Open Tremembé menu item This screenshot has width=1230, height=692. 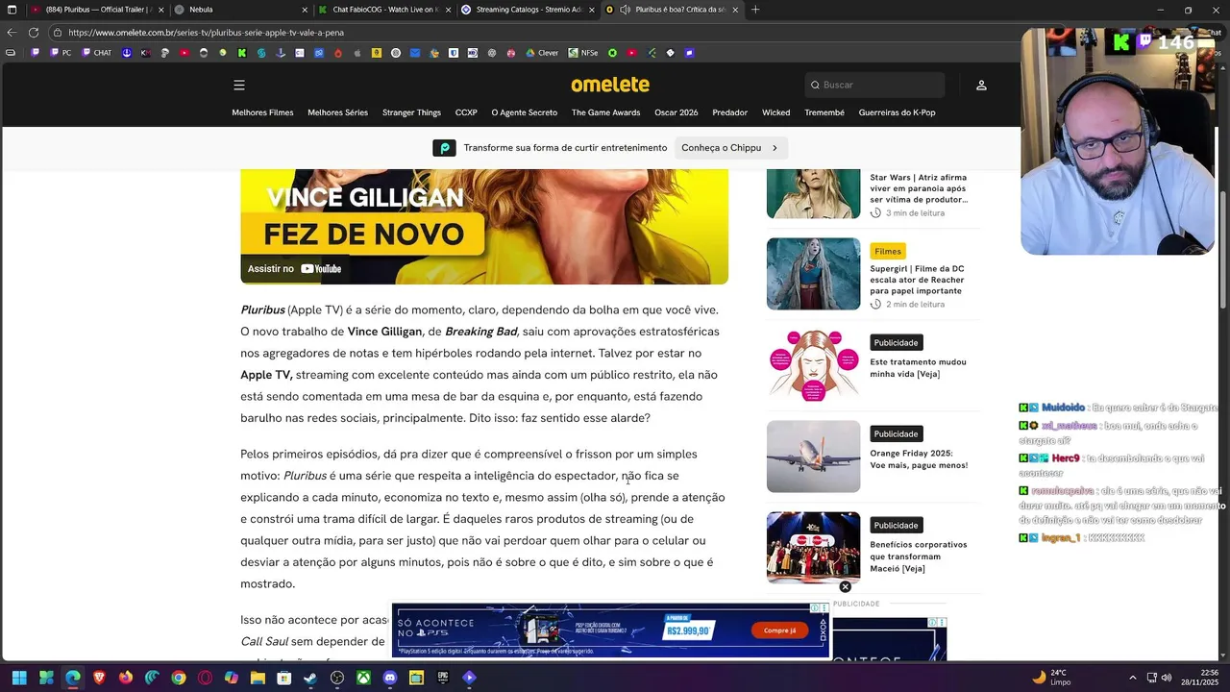click(824, 112)
